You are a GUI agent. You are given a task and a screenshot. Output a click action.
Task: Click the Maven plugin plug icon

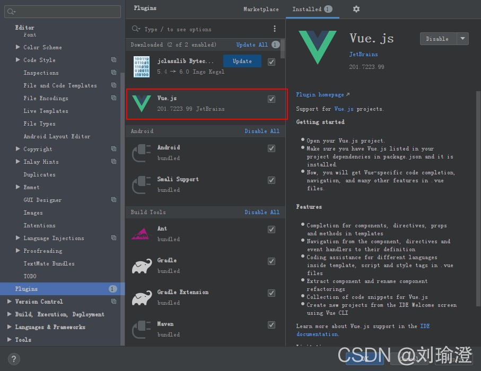[x=142, y=330]
